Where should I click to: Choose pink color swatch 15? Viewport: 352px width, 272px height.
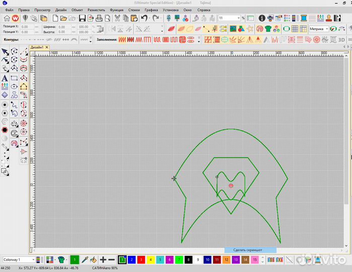(255, 260)
